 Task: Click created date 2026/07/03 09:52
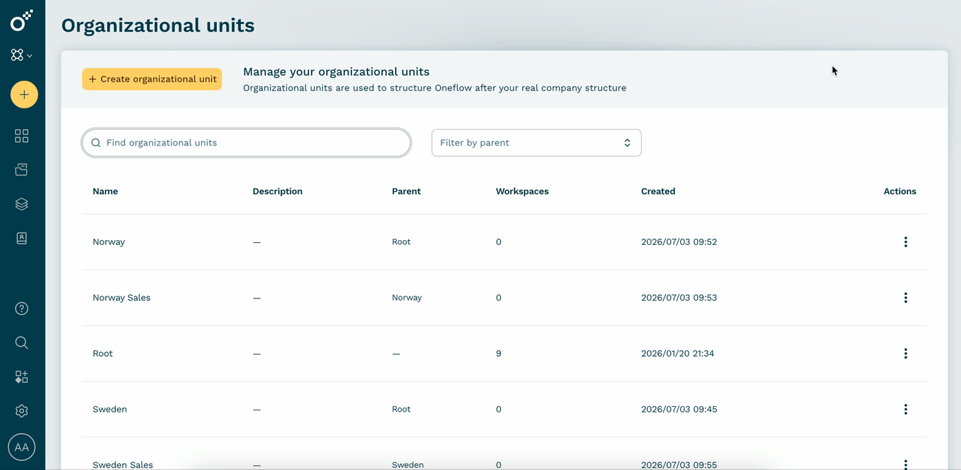coord(679,242)
